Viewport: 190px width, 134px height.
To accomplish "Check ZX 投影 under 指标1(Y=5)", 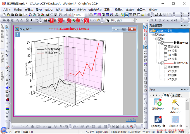I will coord(166,55).
